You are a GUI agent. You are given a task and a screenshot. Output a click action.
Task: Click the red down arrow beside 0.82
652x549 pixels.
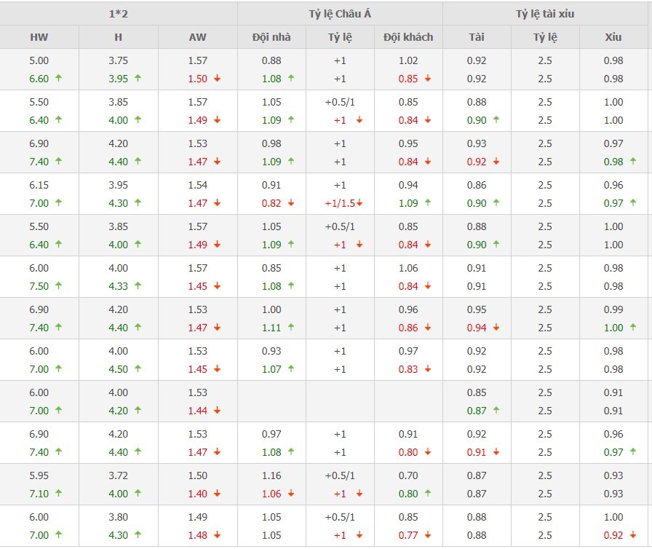(x=291, y=203)
